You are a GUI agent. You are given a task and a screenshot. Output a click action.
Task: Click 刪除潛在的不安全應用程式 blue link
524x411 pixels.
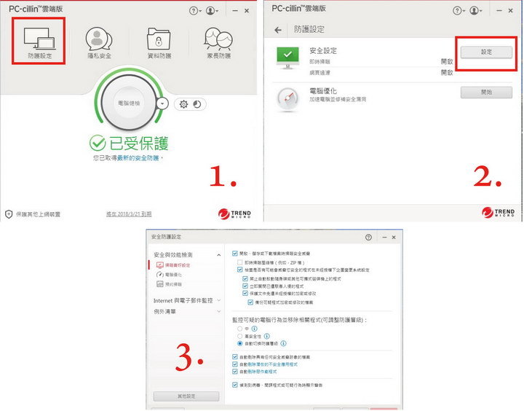coord(272,364)
